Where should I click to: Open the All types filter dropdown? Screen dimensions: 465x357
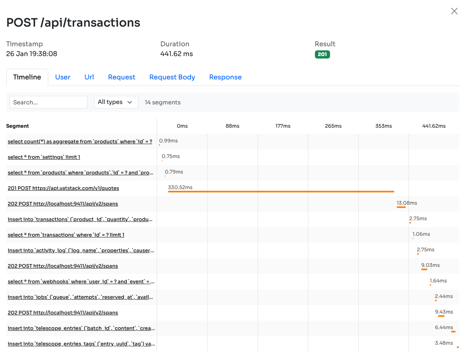point(116,102)
